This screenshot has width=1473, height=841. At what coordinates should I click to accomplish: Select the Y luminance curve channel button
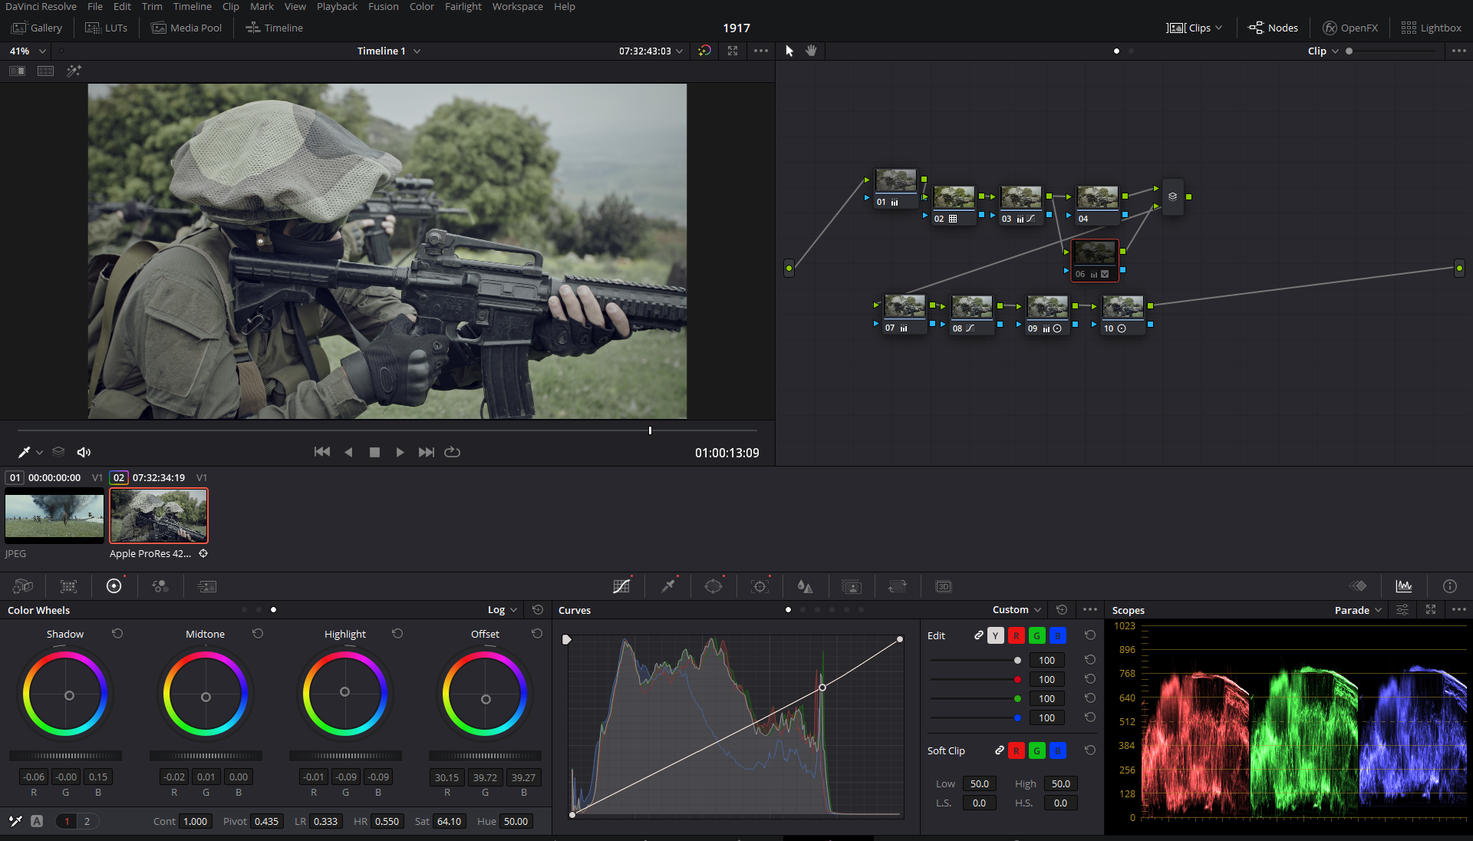tap(996, 635)
